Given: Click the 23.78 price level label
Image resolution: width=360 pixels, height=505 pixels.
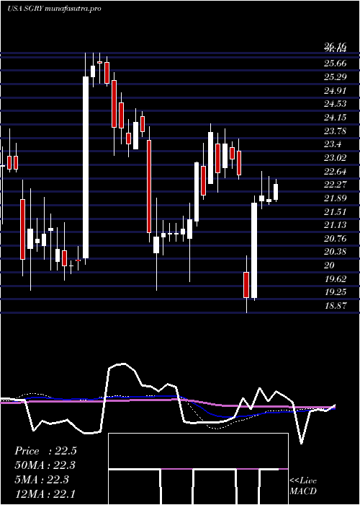Looking at the screenshot, I should point(336,131).
